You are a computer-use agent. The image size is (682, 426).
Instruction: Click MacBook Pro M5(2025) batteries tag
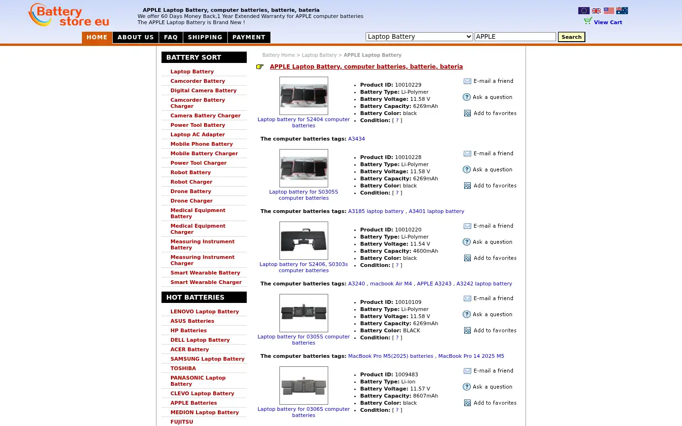(x=391, y=356)
